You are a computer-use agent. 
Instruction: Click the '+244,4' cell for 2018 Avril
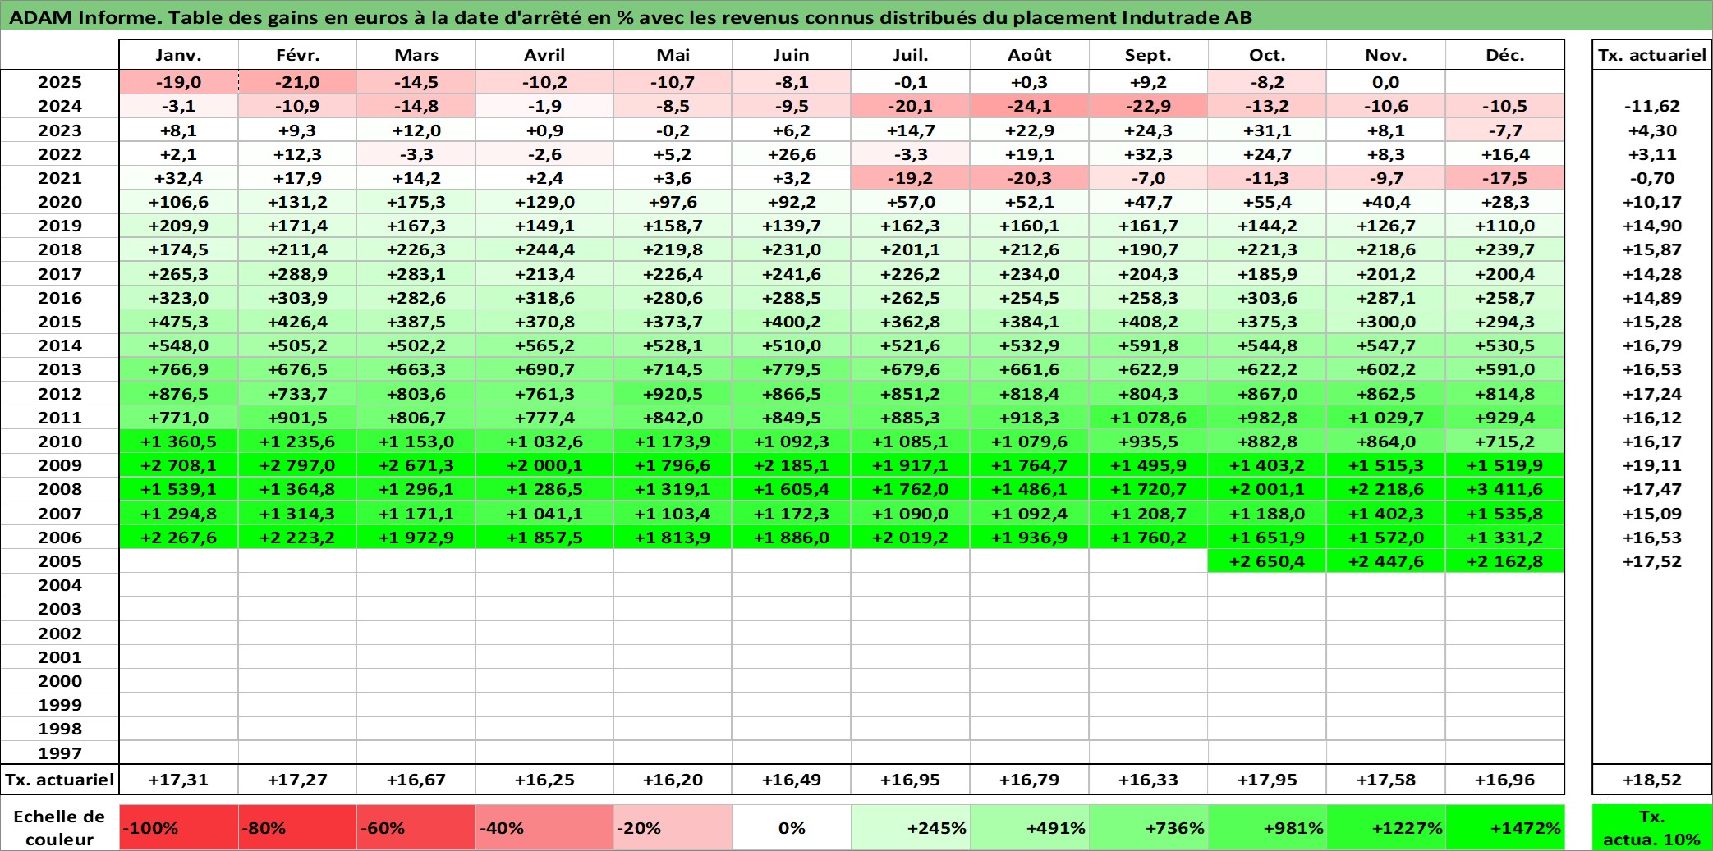pos(544,249)
